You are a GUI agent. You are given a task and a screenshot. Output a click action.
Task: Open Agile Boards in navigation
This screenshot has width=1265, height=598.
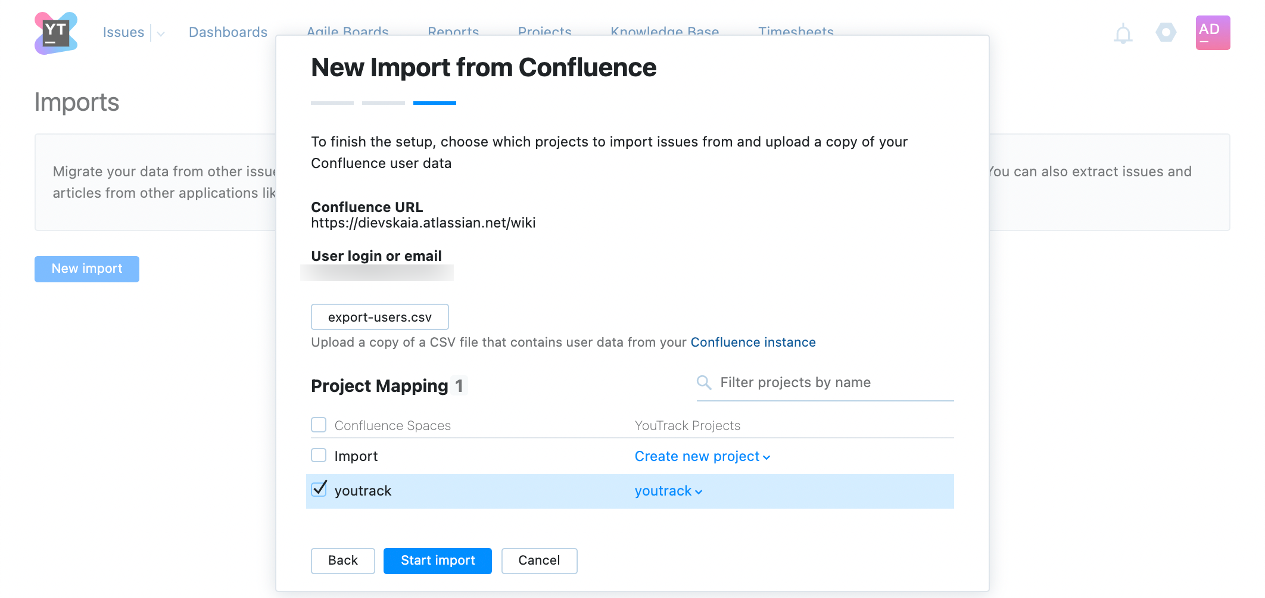(347, 30)
